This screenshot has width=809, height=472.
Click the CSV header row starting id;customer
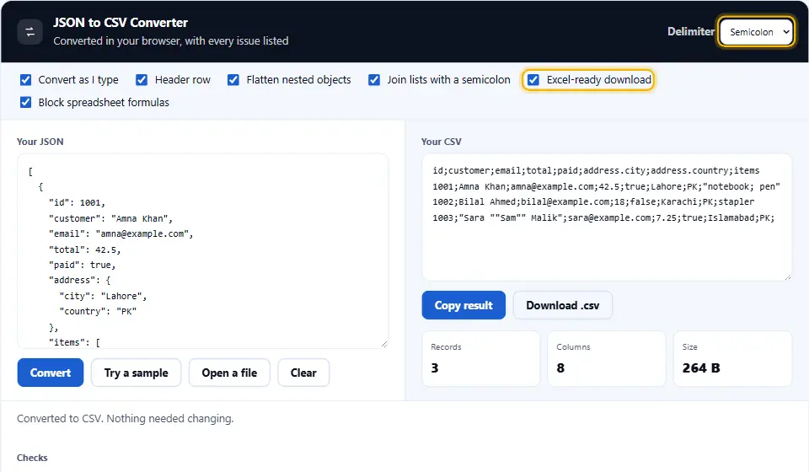tap(596, 170)
